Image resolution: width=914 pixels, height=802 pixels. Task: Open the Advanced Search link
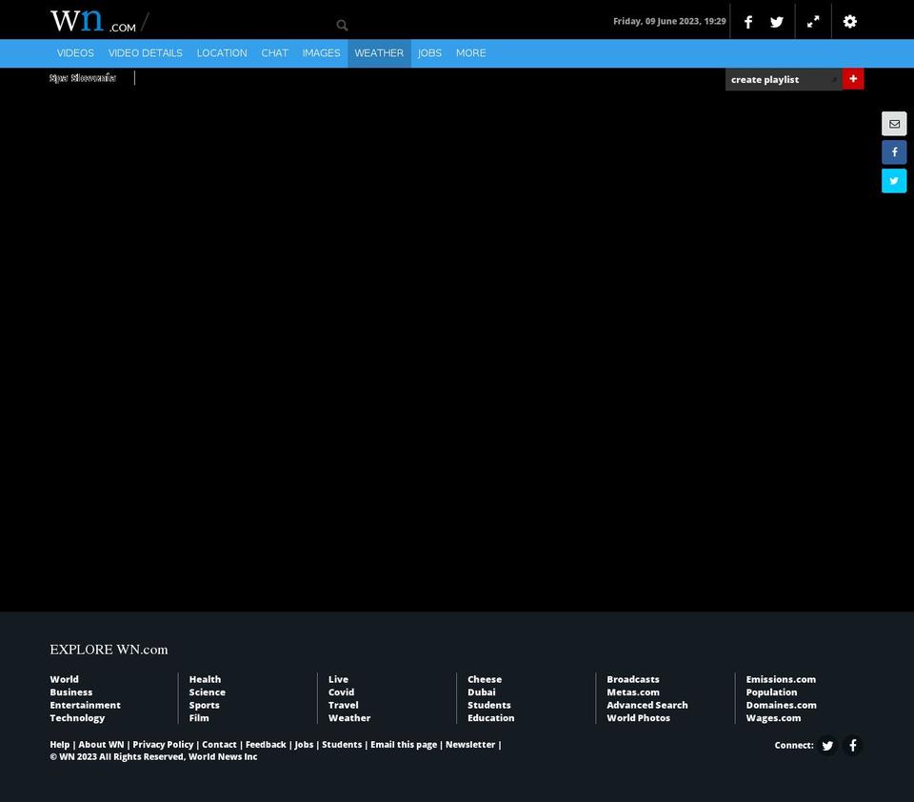point(647,705)
